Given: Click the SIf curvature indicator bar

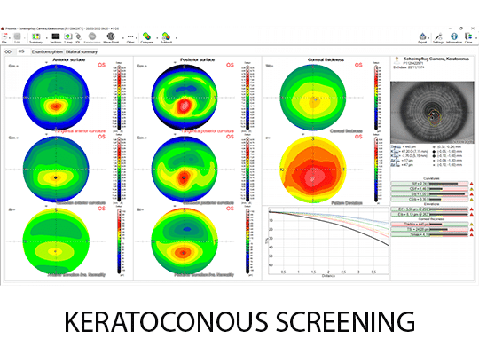Looking at the screenshot, I should click(429, 184).
